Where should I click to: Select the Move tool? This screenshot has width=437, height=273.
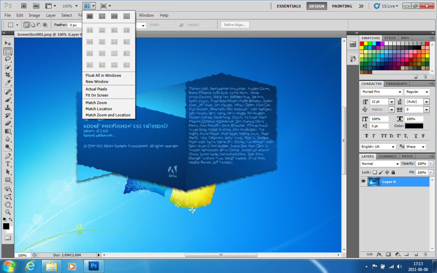8,43
